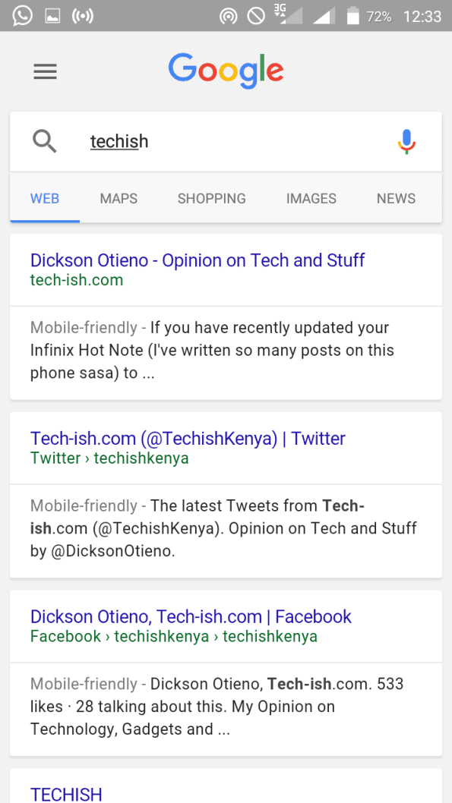Open the hamburger menu

pos(45,71)
